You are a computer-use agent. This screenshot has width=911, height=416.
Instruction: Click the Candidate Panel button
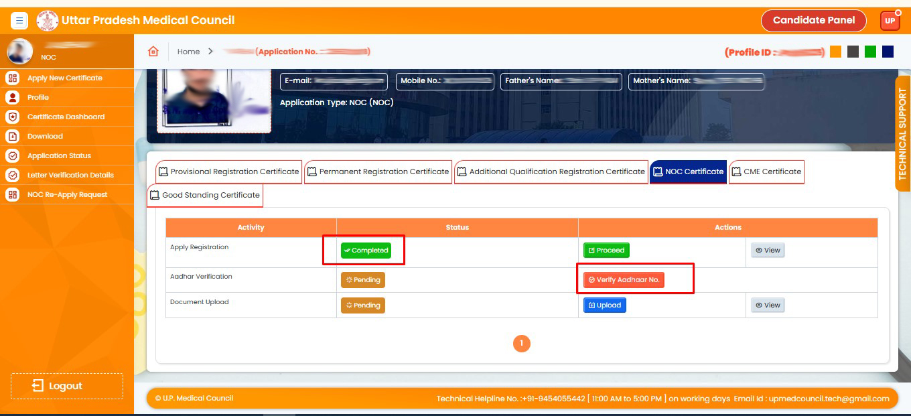coord(813,20)
